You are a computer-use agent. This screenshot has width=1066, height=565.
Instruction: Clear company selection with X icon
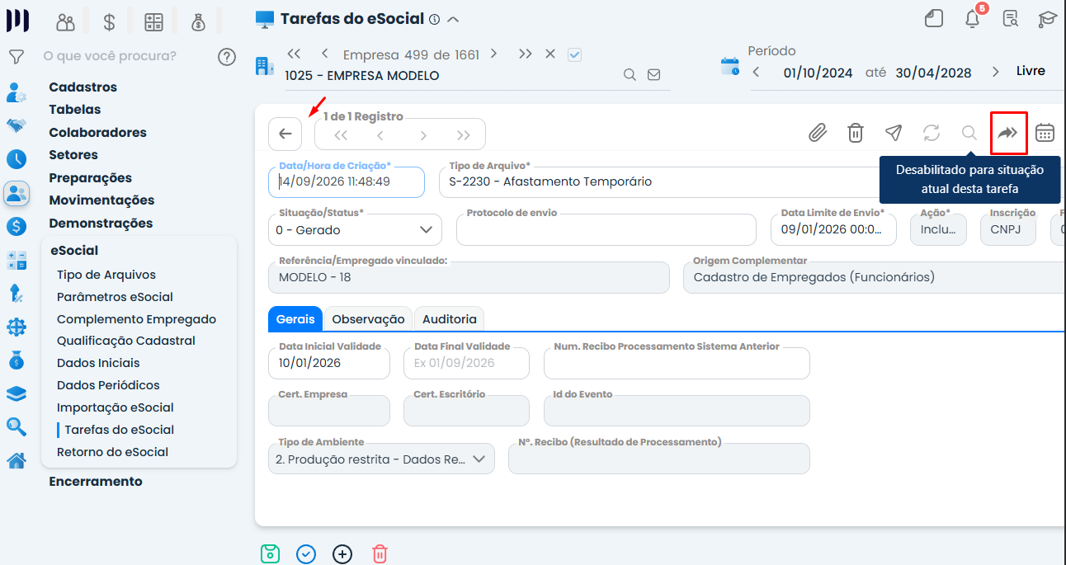tap(550, 54)
